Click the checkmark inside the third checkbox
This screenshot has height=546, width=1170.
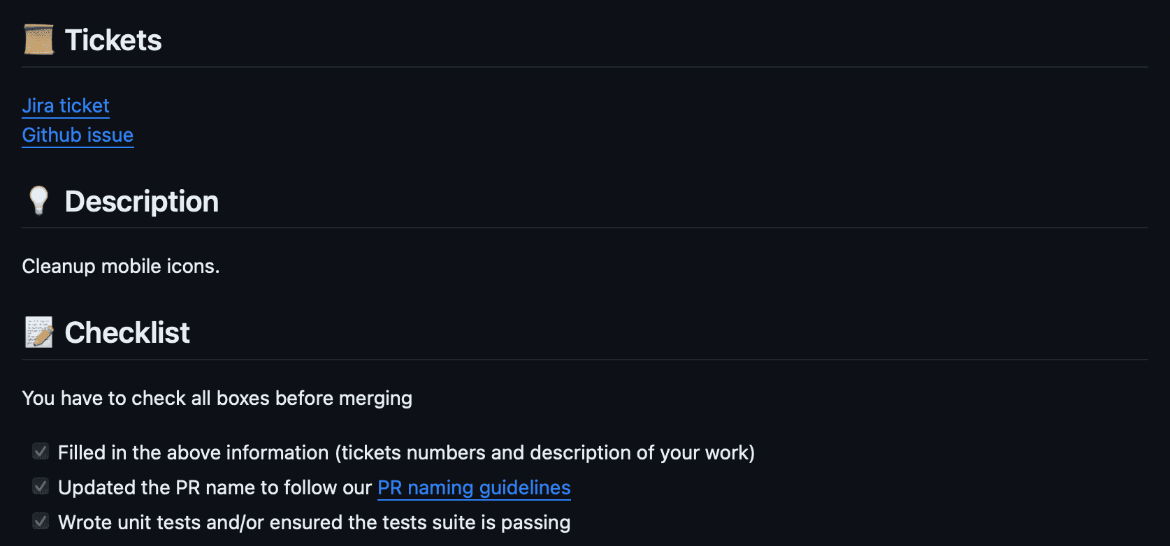(40, 521)
